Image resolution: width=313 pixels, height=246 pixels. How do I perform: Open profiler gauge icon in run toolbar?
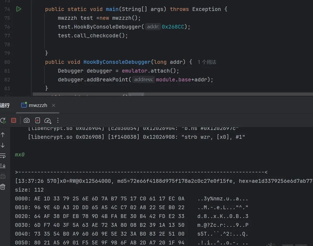(x=48, y=121)
